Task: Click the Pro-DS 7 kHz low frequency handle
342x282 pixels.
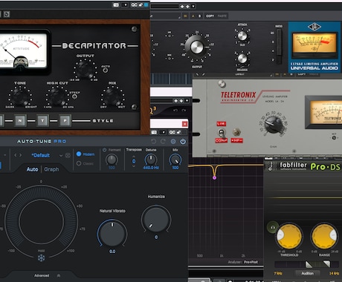Action: (309, 264)
